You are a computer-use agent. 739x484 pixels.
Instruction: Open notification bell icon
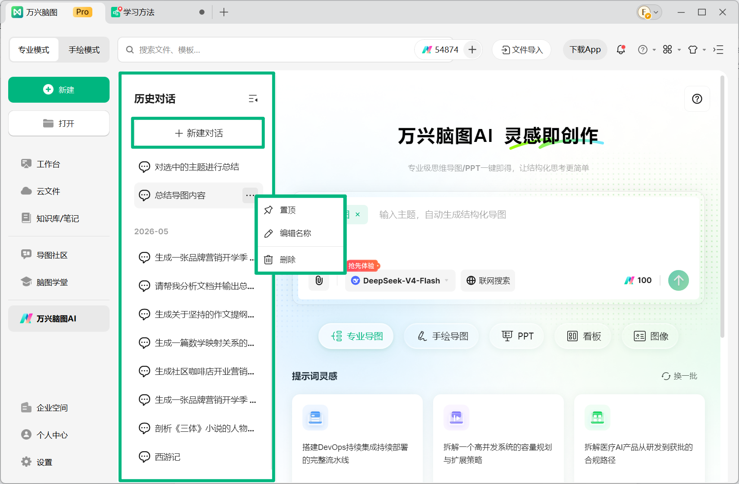[621, 50]
